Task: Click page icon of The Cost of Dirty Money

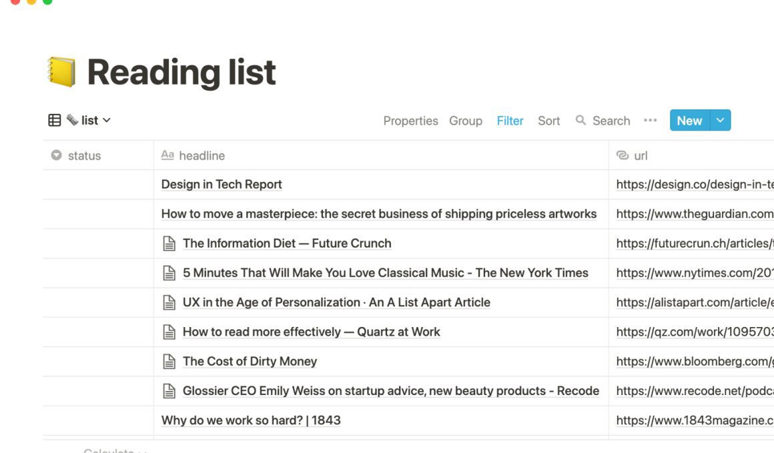Action: tap(169, 361)
